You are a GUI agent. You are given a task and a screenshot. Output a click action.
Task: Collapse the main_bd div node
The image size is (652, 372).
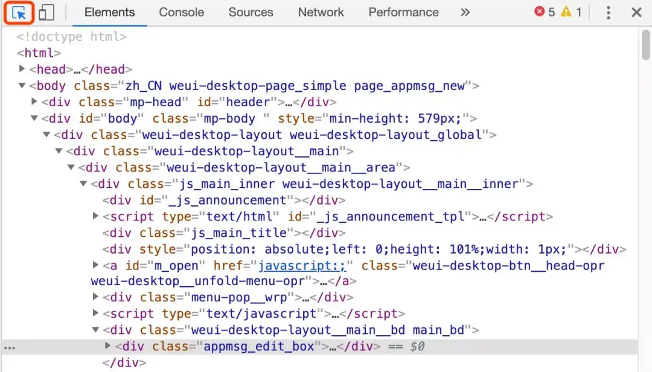click(x=95, y=330)
